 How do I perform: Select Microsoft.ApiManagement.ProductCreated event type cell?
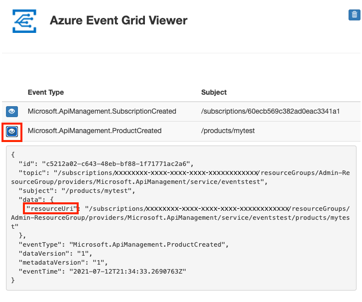95,131
